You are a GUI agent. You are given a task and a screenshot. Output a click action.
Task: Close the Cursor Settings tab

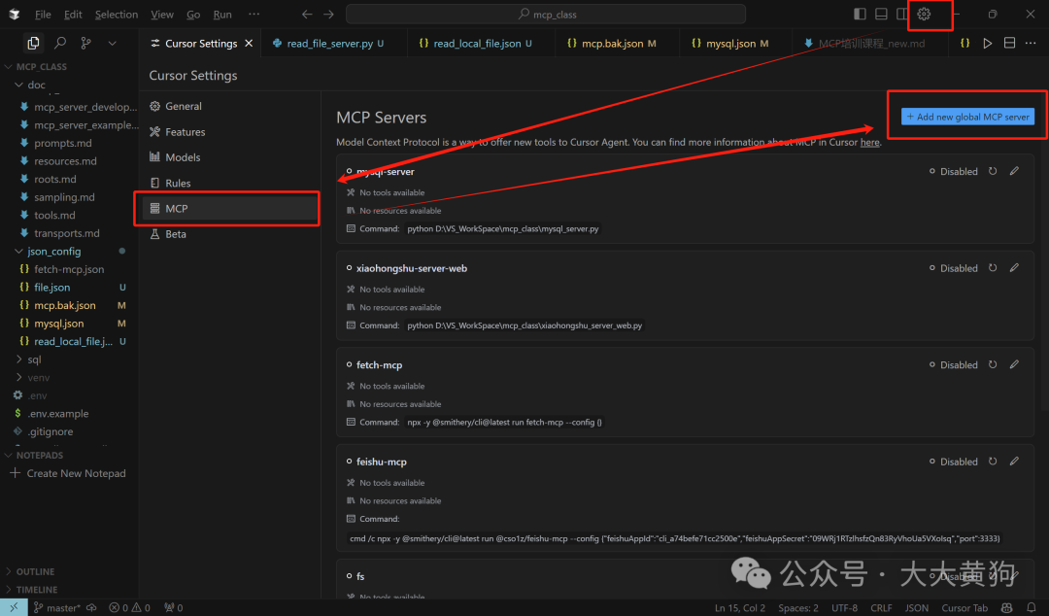(x=249, y=43)
